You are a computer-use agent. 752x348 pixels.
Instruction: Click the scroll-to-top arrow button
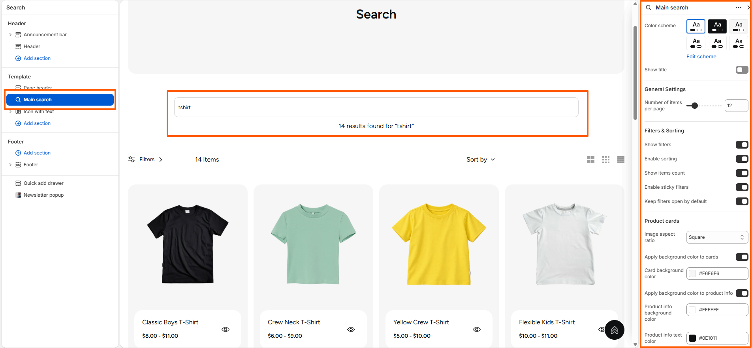615,330
